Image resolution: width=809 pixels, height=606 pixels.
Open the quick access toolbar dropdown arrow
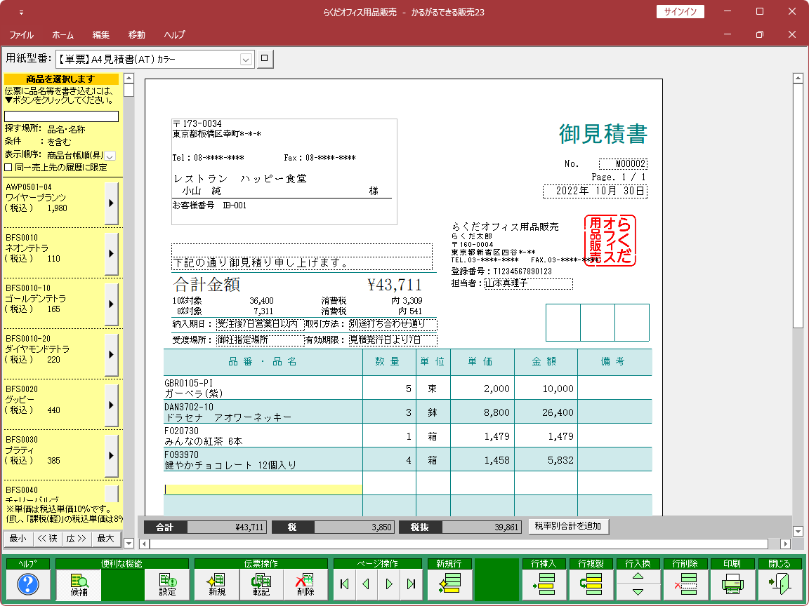[x=21, y=13]
